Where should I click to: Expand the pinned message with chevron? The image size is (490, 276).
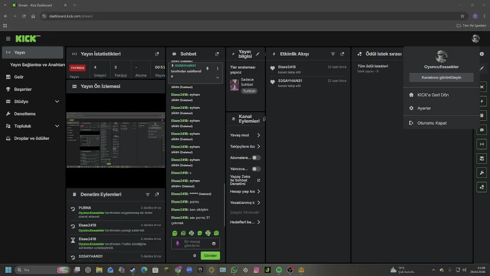217,77
